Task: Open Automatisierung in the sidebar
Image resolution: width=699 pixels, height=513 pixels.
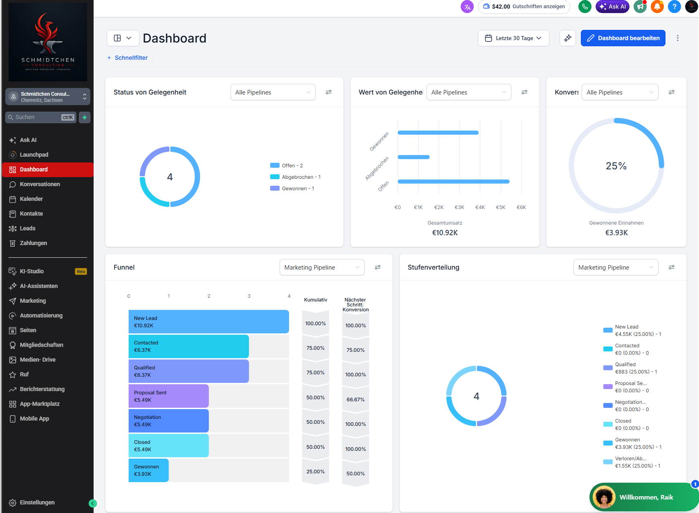Action: pos(48,315)
